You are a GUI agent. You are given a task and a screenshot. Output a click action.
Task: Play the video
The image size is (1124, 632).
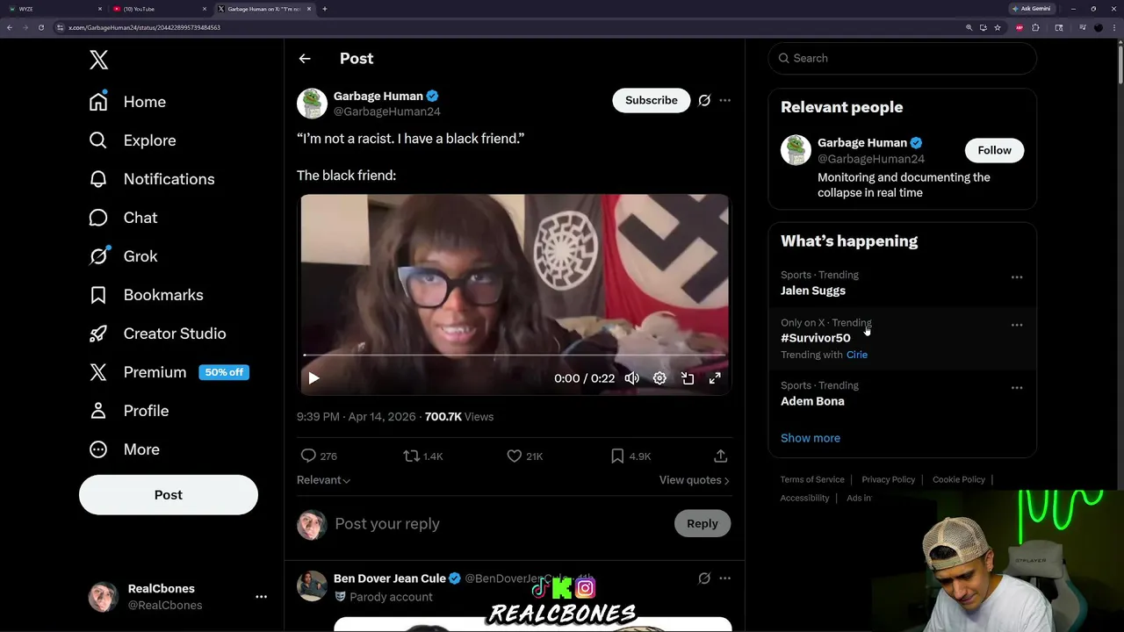[x=313, y=378]
